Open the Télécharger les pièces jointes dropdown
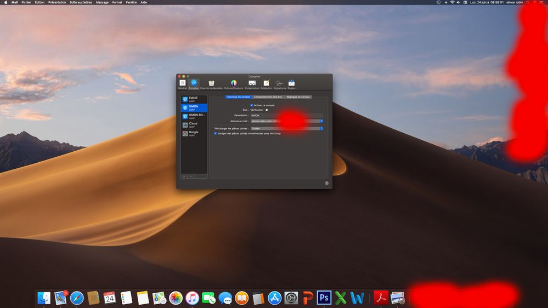This screenshot has height=308, width=548. 321,128
